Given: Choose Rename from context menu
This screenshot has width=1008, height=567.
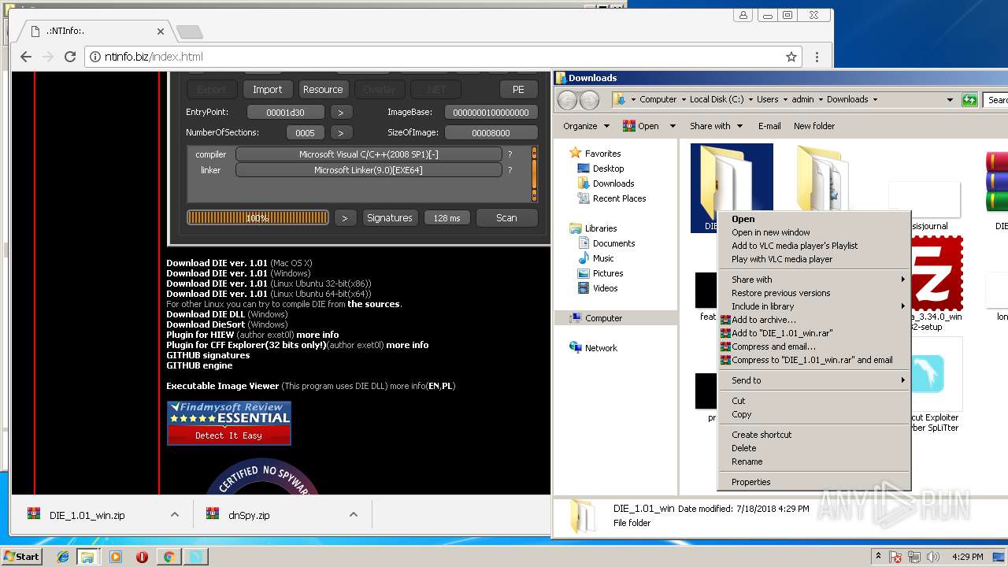Looking at the screenshot, I should [814, 461].
